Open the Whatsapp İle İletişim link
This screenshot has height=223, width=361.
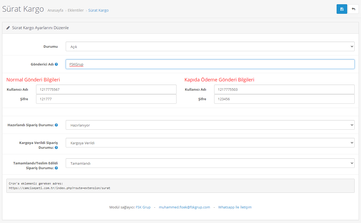tap(235, 207)
